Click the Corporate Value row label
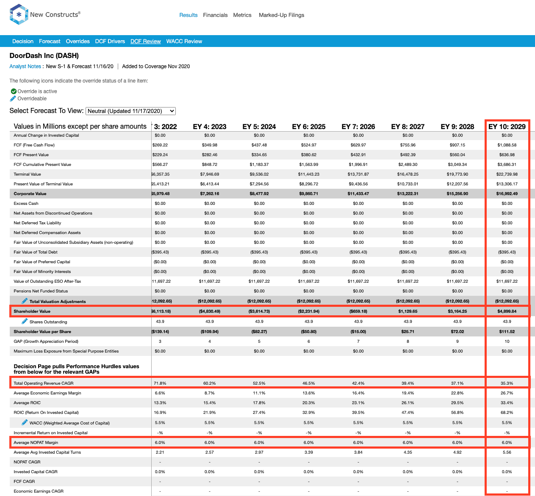Image resolution: width=535 pixels, height=496 pixels. [x=30, y=194]
